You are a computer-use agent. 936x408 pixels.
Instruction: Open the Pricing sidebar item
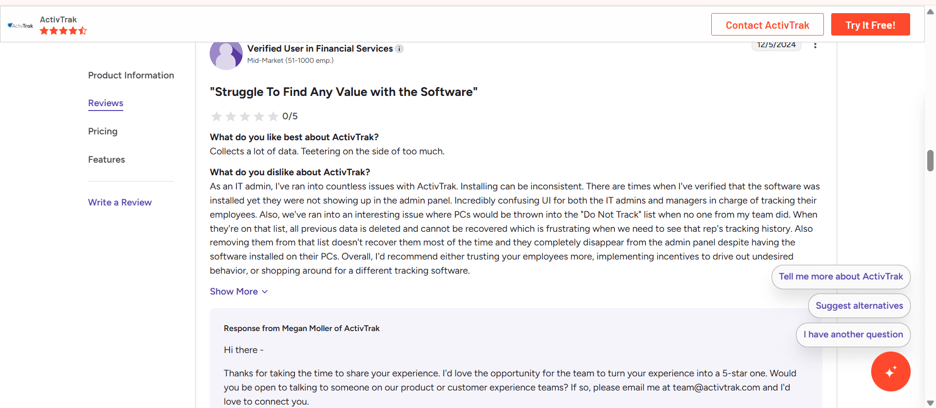point(103,131)
